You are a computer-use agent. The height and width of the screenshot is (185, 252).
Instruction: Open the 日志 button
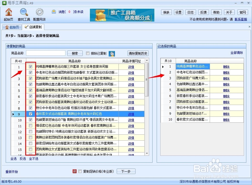pyautogui.click(x=190, y=12)
